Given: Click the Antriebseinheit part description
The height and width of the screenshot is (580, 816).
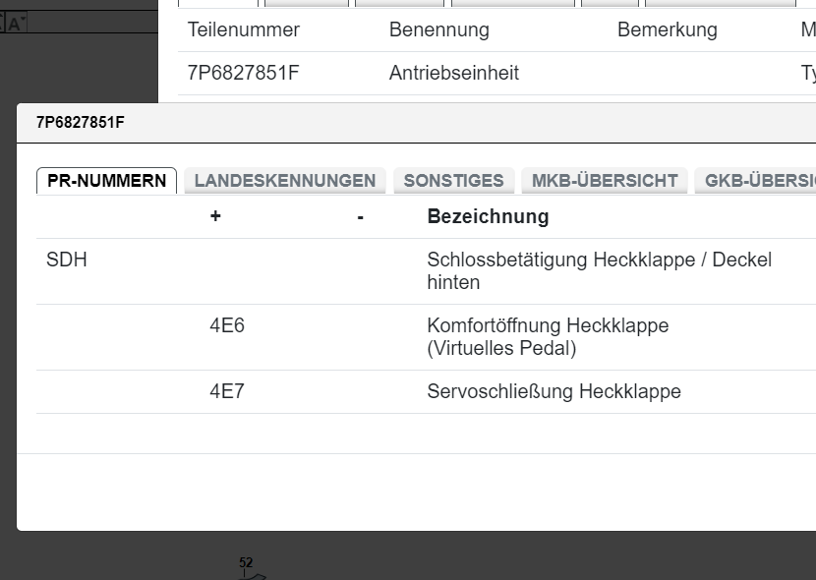Looking at the screenshot, I should point(453,73).
